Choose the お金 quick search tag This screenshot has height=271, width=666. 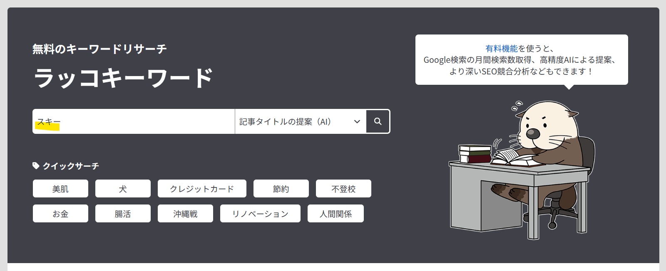(60, 214)
